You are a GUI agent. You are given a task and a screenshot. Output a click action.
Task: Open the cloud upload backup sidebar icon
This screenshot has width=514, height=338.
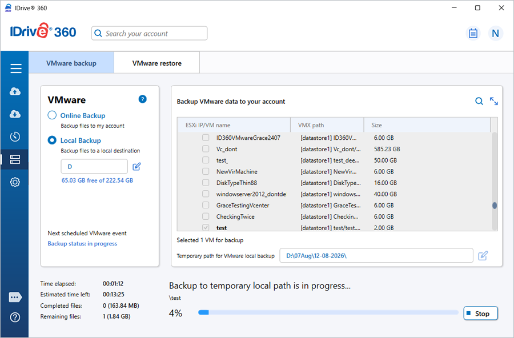15,91
